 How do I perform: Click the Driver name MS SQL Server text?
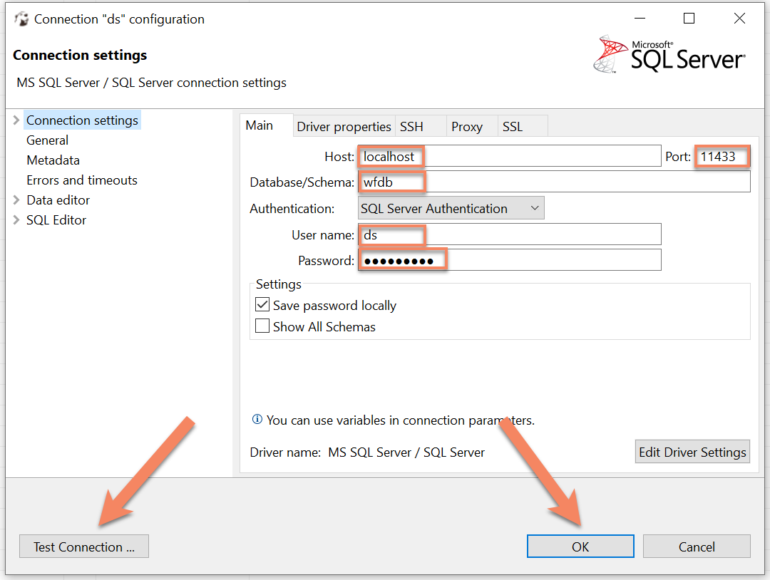(x=406, y=452)
